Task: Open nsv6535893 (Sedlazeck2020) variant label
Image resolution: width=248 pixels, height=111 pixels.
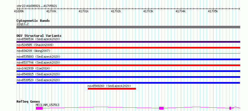Action: 38,57
